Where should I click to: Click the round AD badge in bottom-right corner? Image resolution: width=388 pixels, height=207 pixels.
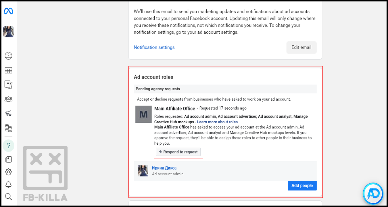click(373, 193)
